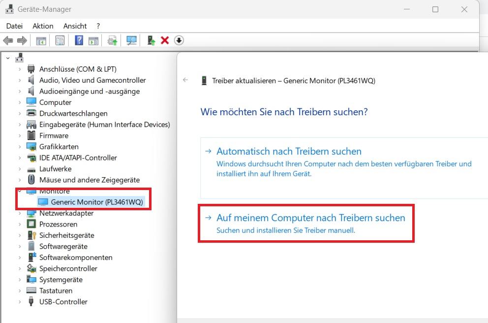Click the Tastaturen keyboard icon
The height and width of the screenshot is (323, 488).
[31, 291]
